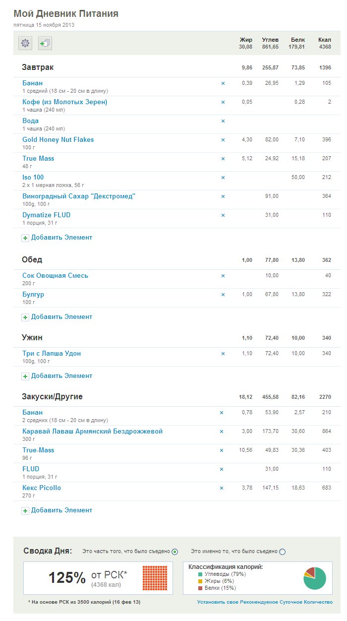Click green plus icon under Завтрак
The image size is (347, 621).
(25, 238)
